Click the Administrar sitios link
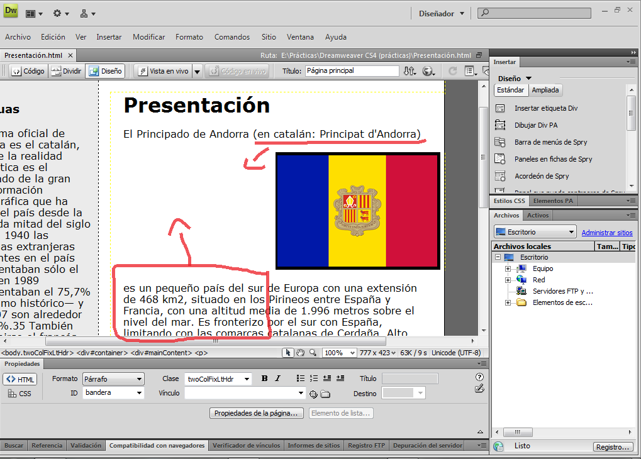This screenshot has width=641, height=459. pos(606,233)
